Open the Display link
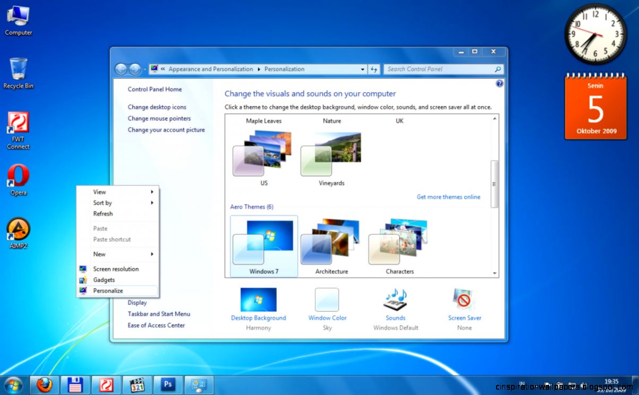The width and height of the screenshot is (639, 395). [137, 303]
